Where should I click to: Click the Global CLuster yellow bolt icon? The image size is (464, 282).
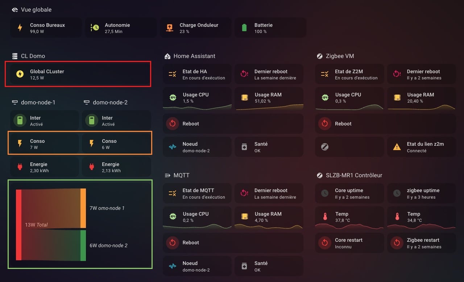20,74
